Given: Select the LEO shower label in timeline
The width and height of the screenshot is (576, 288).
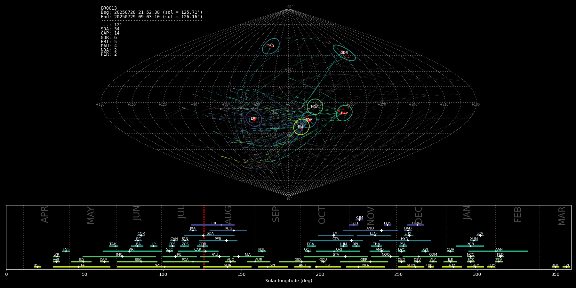Looking at the screenshot, I should pyautogui.click(x=373, y=234).
